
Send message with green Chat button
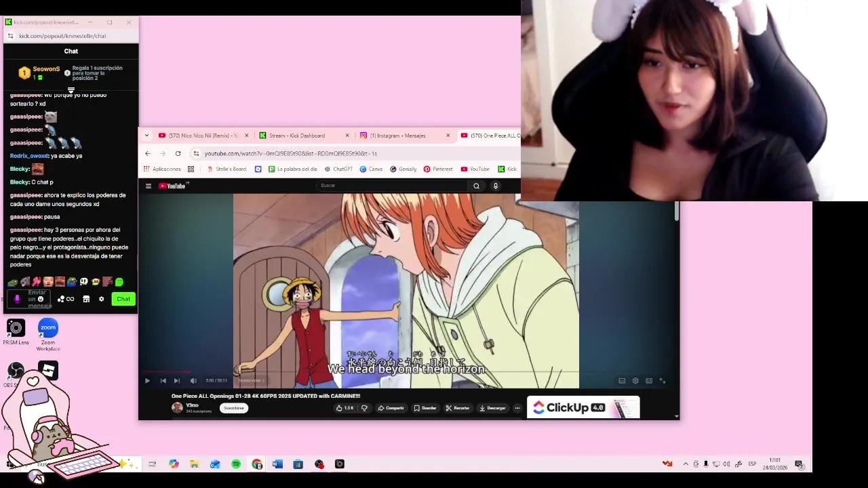click(x=123, y=299)
